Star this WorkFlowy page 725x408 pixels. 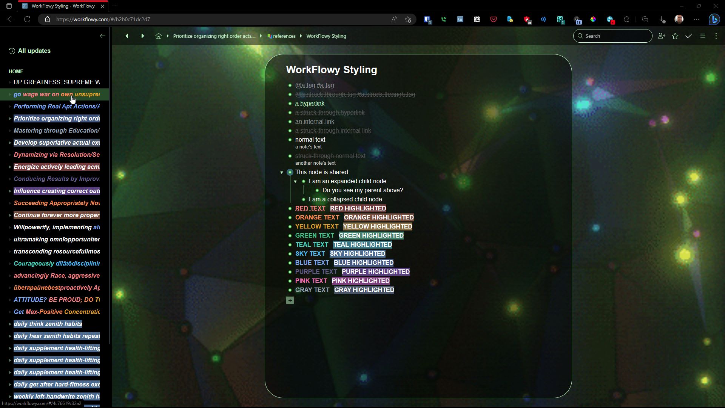(x=675, y=36)
